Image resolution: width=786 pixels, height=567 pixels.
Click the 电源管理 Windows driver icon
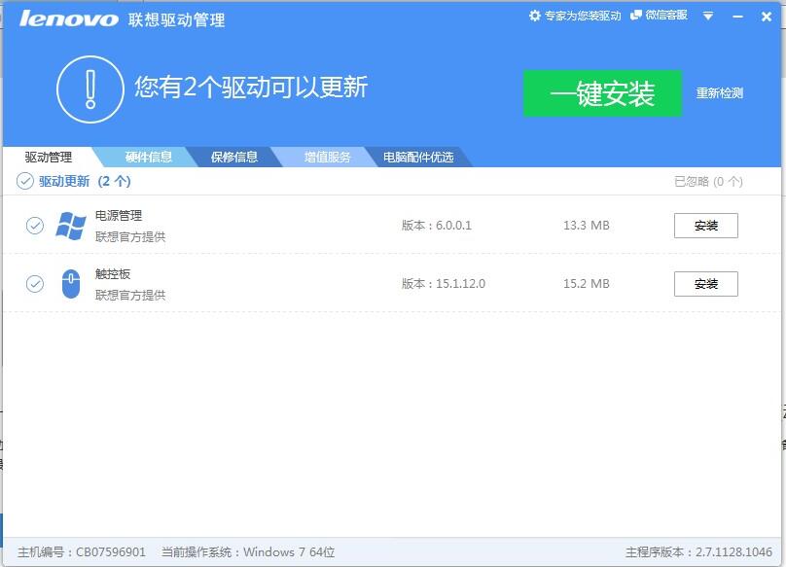(x=71, y=225)
